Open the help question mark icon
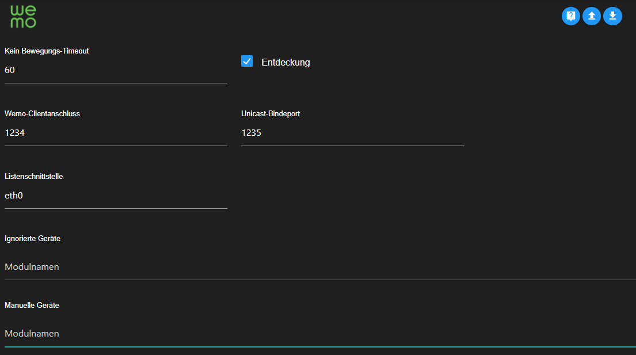The height and width of the screenshot is (355, 636). pos(570,16)
